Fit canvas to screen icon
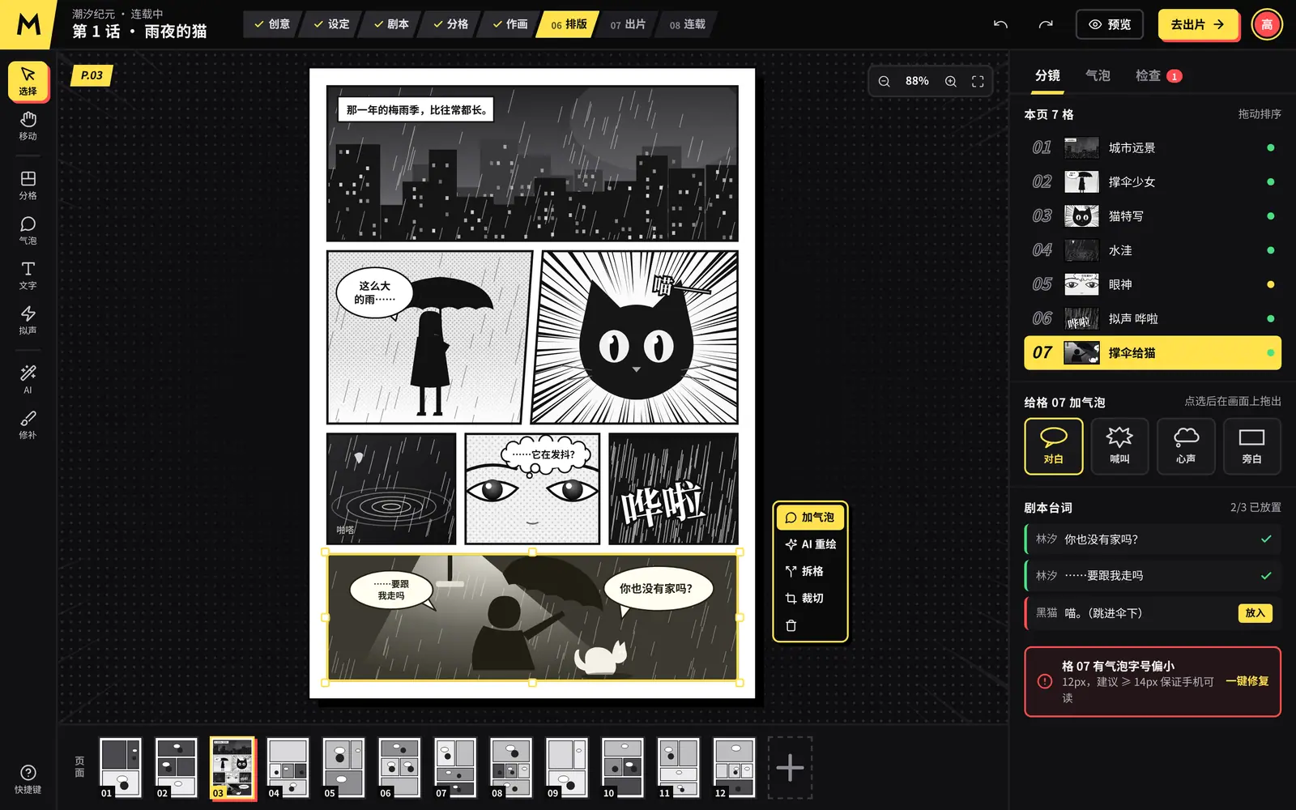Image resolution: width=1296 pixels, height=810 pixels. pos(978,81)
